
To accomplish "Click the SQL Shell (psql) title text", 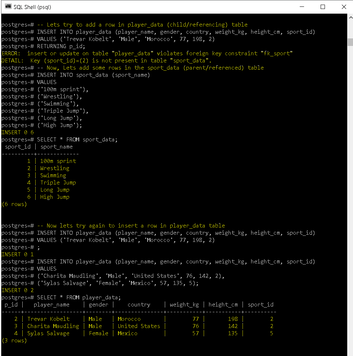I will coord(32,7).
